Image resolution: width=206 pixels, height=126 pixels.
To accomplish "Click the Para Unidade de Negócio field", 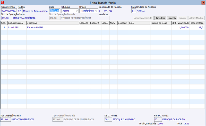I will 134,11.
